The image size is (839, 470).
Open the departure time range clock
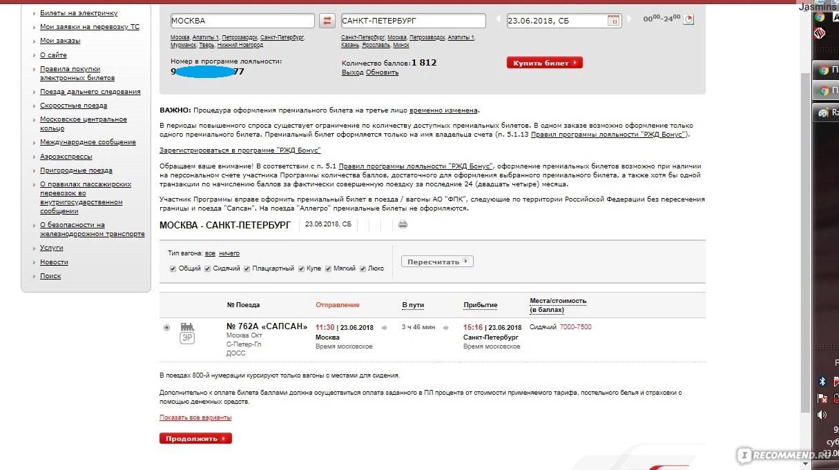coord(688,19)
